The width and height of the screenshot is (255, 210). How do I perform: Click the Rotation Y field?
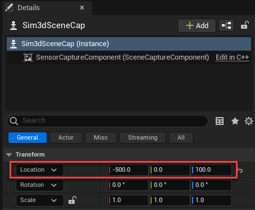point(170,185)
